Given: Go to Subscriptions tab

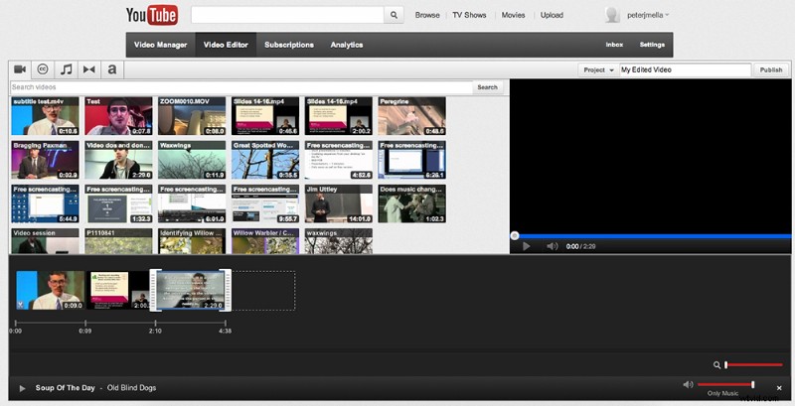Looking at the screenshot, I should [x=289, y=45].
